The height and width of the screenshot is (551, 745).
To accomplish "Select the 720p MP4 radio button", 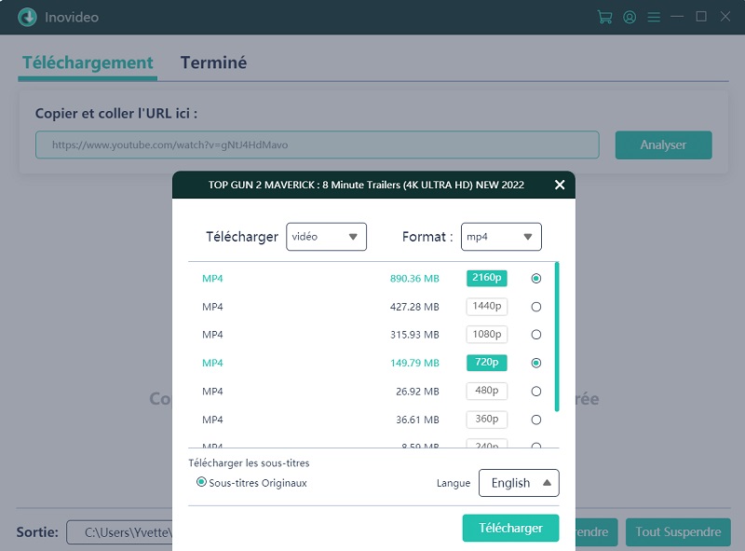I will click(536, 363).
